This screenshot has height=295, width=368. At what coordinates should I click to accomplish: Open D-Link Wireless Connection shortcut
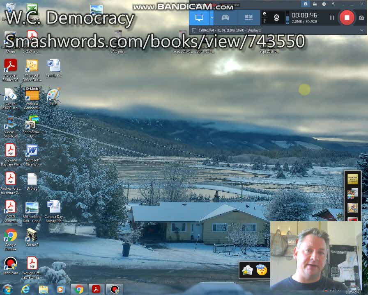coord(32,98)
